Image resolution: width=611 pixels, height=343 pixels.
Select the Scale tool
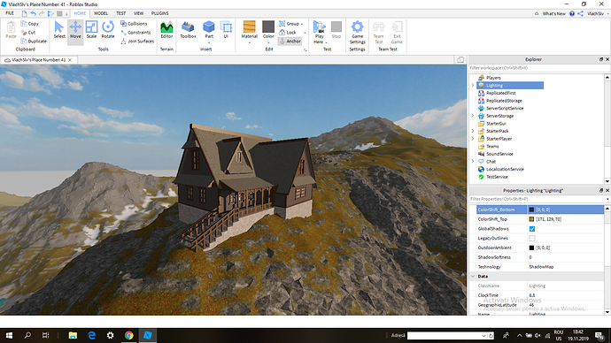91,30
